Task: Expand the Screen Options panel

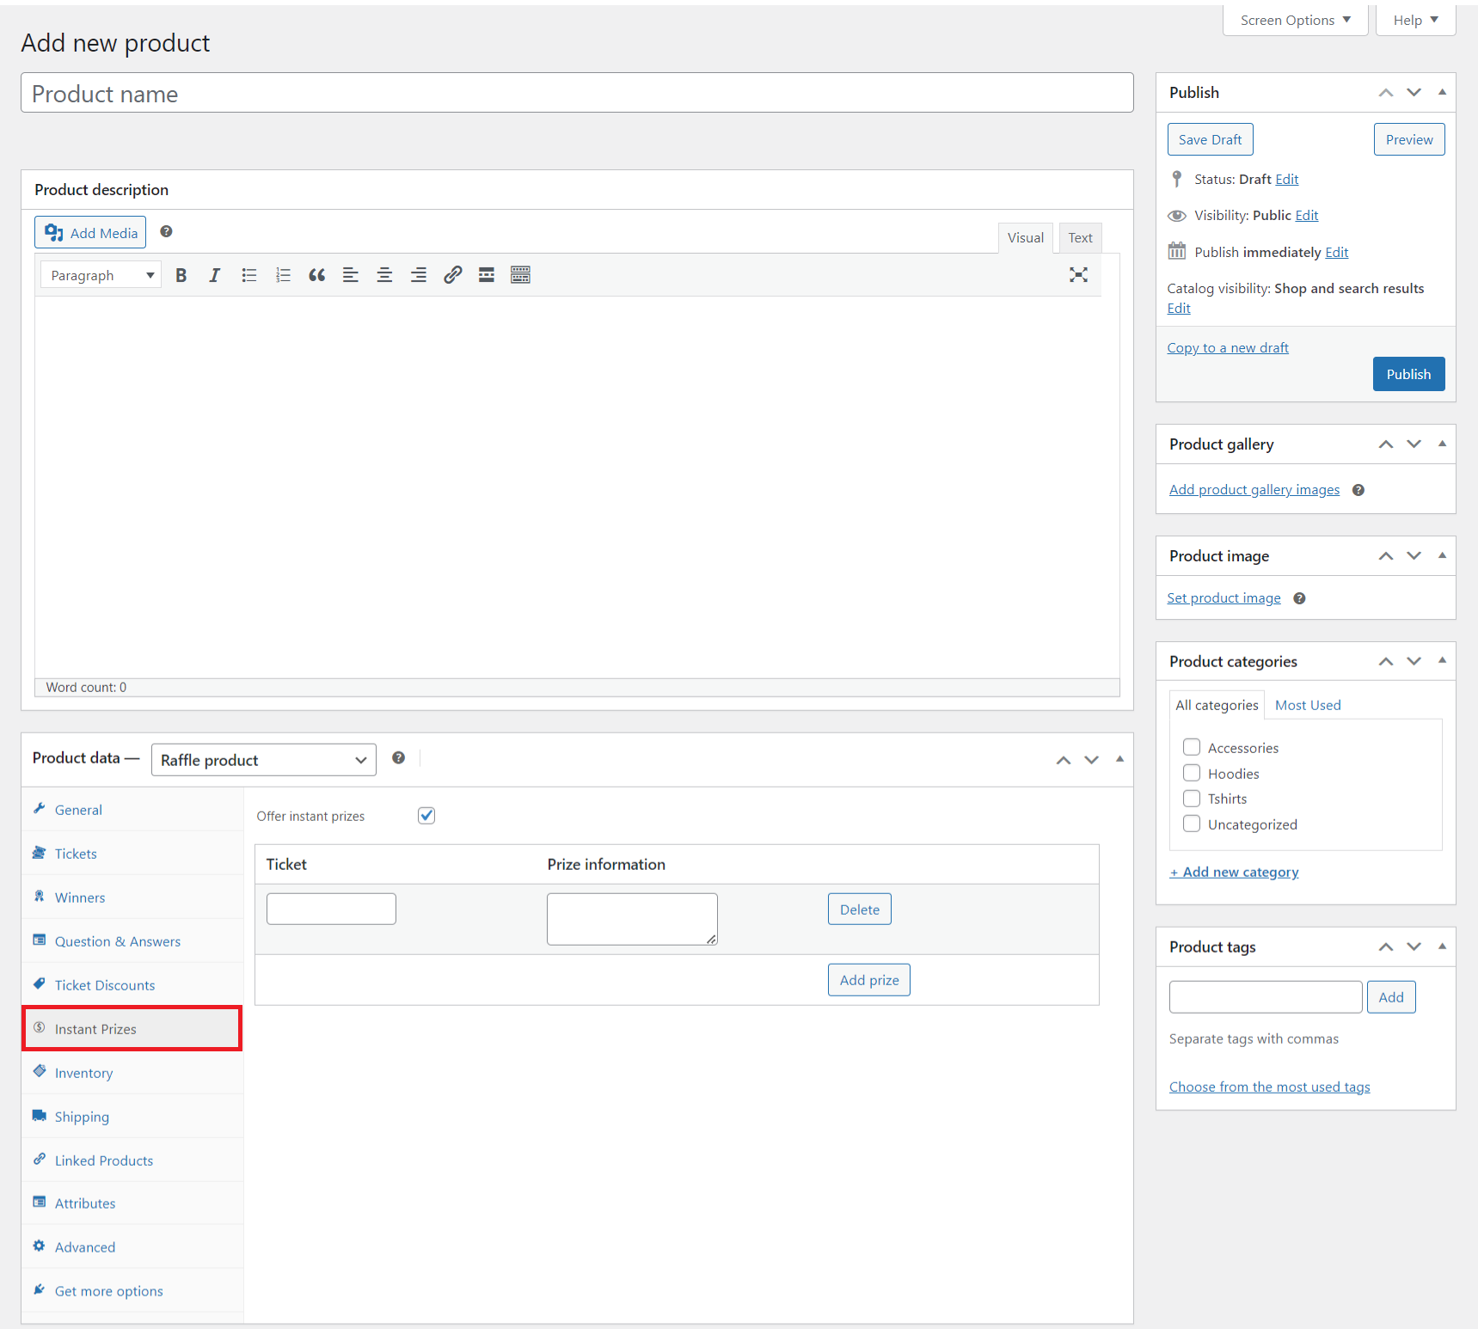Action: (x=1295, y=21)
